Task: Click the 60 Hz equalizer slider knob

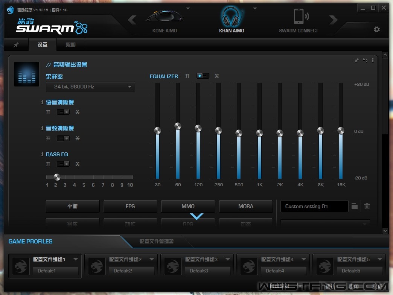Action: point(178,126)
